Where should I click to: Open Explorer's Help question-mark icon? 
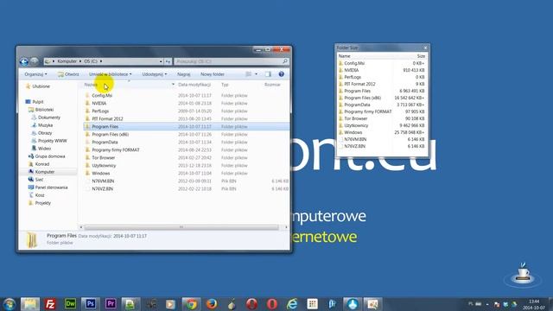click(281, 74)
